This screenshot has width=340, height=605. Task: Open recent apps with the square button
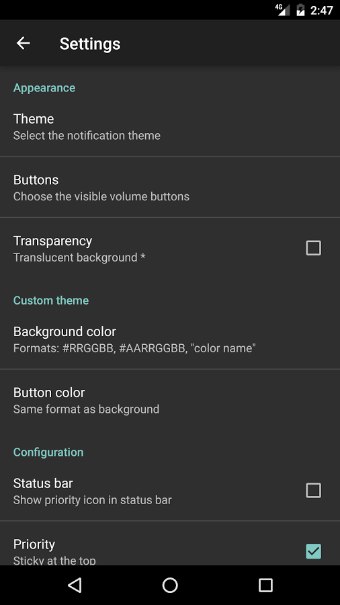pos(265,585)
